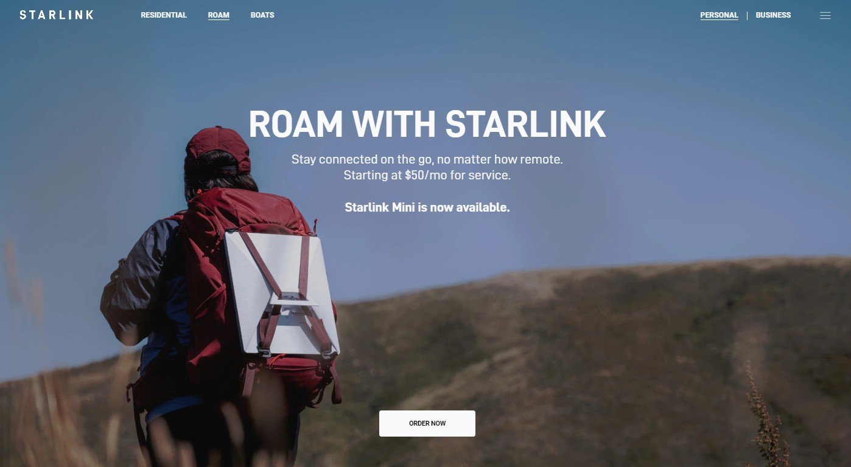The height and width of the screenshot is (467, 851).
Task: Switch to Business plans
Action: point(773,15)
